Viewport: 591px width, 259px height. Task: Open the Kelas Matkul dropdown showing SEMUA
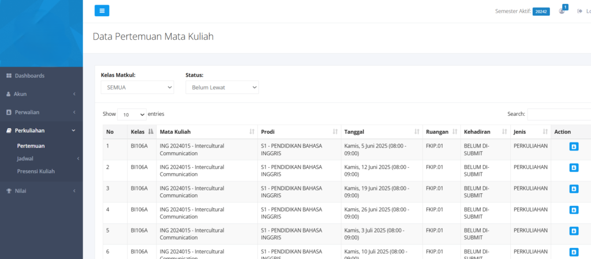point(137,87)
